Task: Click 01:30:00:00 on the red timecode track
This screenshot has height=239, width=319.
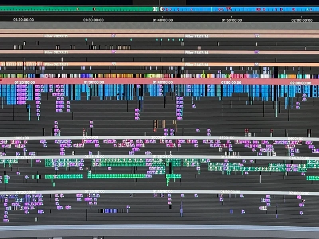Action: 94,82
